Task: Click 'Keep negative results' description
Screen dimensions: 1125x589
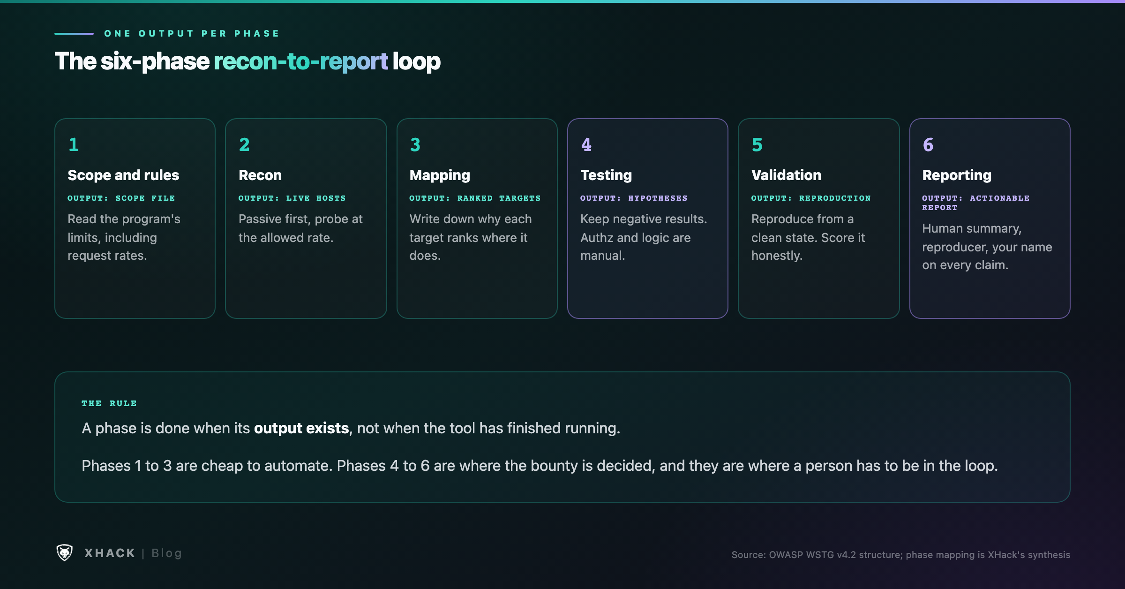Action: [x=644, y=237]
